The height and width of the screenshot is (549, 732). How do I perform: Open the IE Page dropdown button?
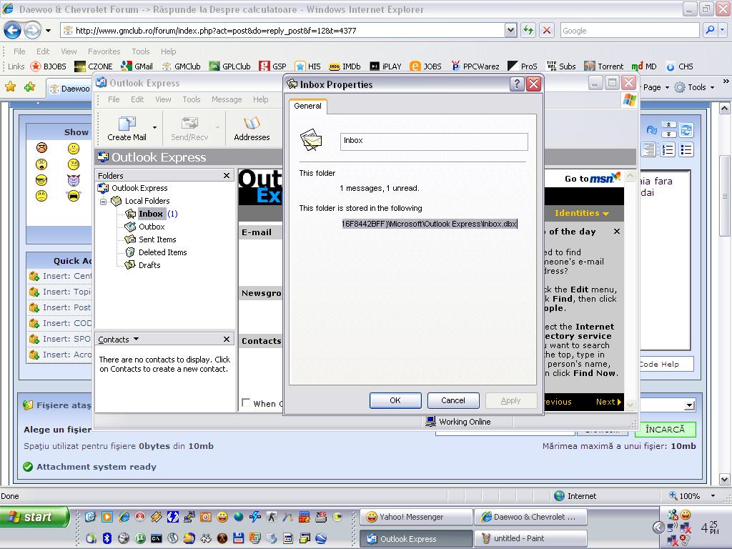(x=656, y=87)
